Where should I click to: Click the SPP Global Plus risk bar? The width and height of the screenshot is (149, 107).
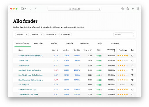(99, 90)
